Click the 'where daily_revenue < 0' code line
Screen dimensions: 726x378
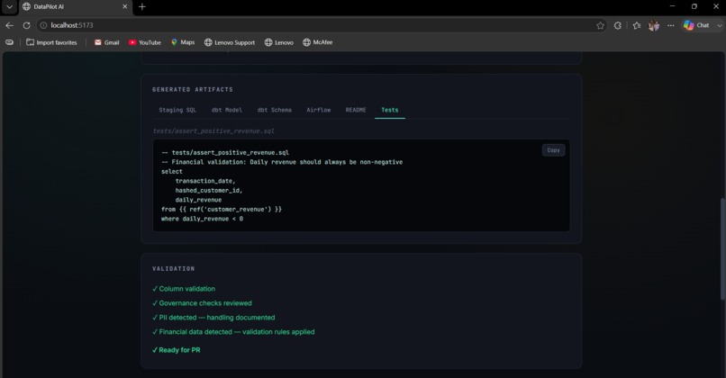(x=202, y=219)
